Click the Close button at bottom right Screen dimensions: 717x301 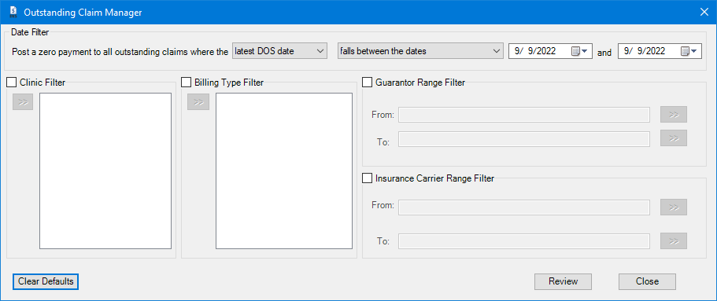point(647,281)
